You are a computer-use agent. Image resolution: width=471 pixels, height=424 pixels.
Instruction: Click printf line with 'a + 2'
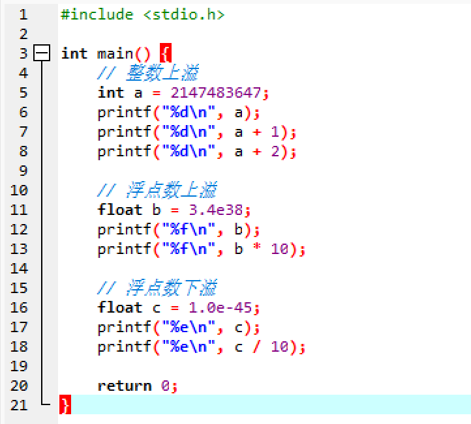click(x=197, y=152)
